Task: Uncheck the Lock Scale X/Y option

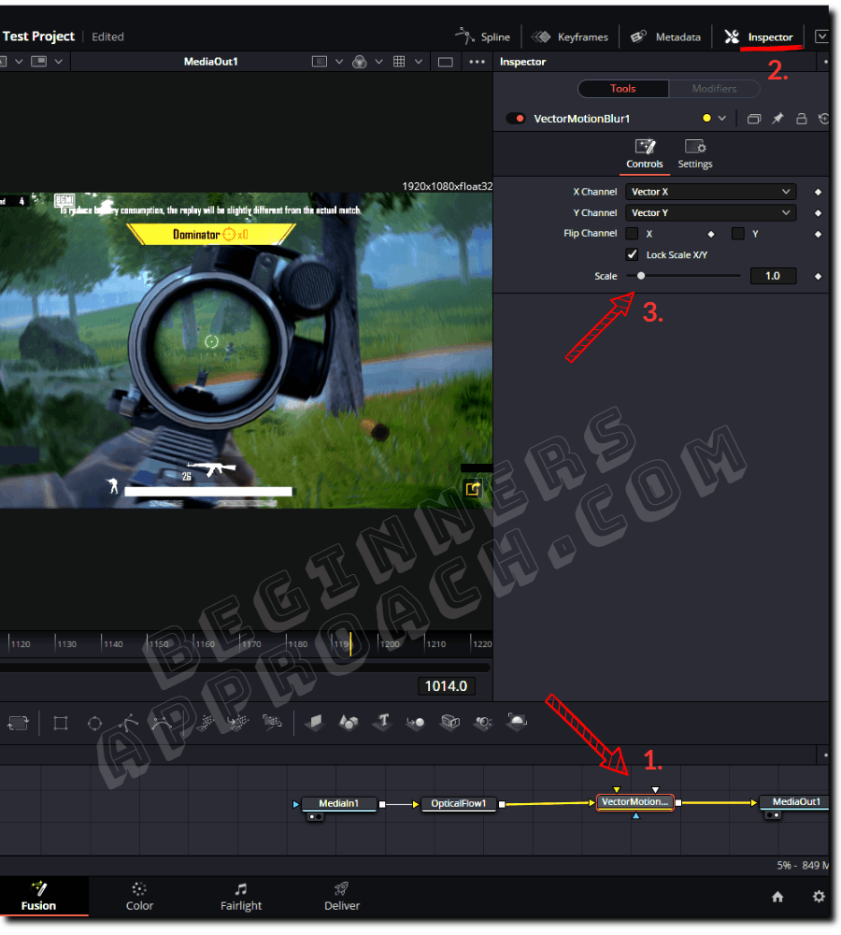Action: click(x=632, y=253)
